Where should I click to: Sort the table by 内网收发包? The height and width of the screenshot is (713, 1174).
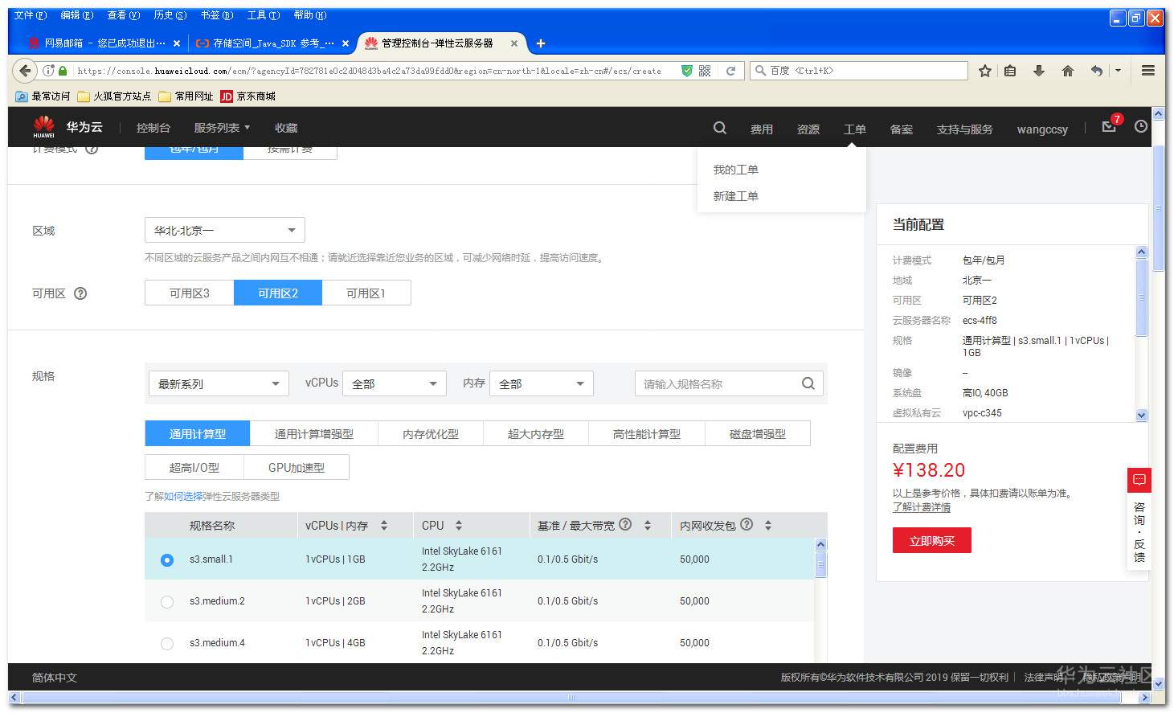[x=768, y=526]
